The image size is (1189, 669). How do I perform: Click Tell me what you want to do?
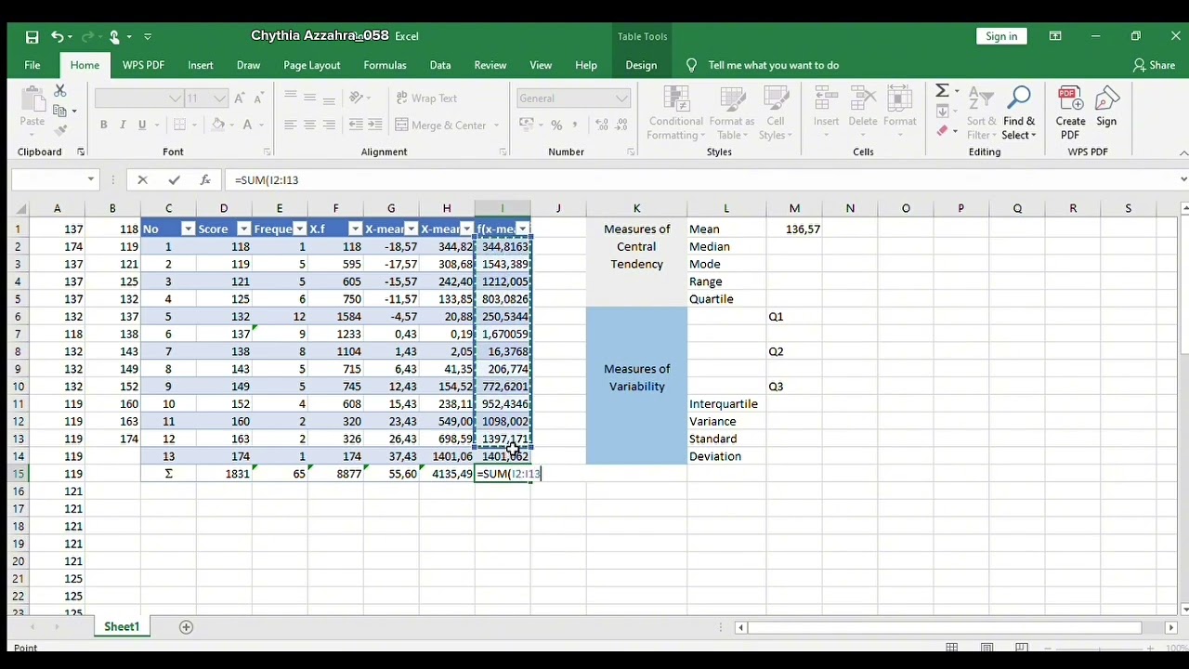(774, 65)
